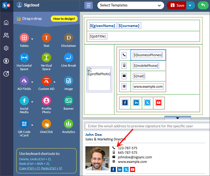Screen dimensions: 210x176
Task: Expand the Save button dropdown arrow
Action: (190, 5)
